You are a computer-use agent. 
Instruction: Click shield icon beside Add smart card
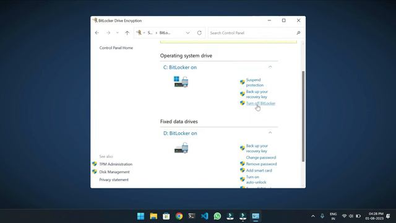click(x=243, y=170)
